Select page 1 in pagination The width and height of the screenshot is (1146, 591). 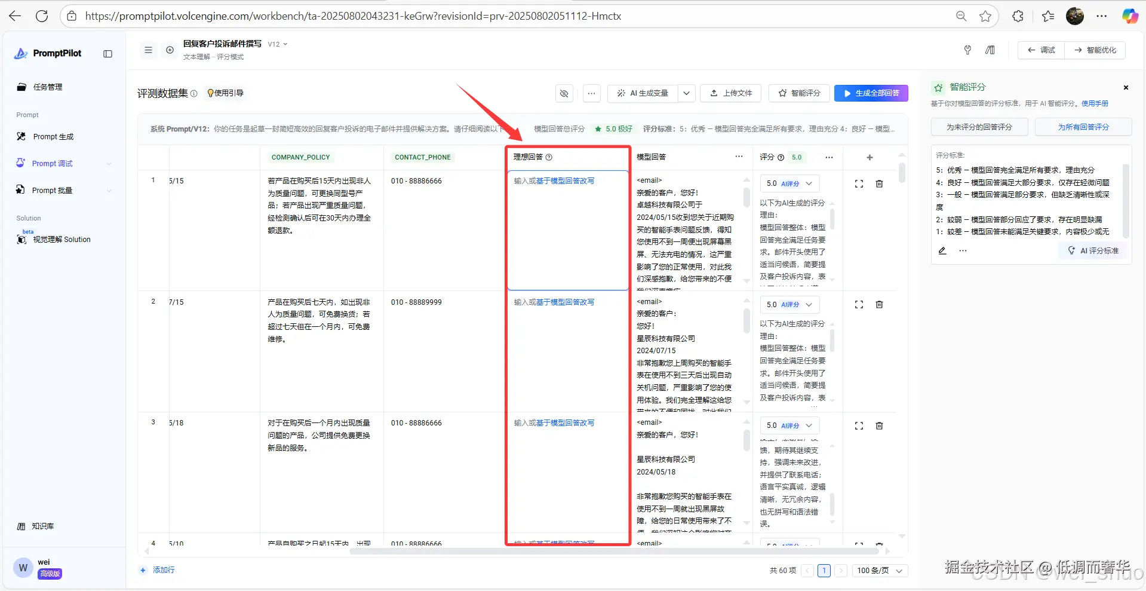824,571
